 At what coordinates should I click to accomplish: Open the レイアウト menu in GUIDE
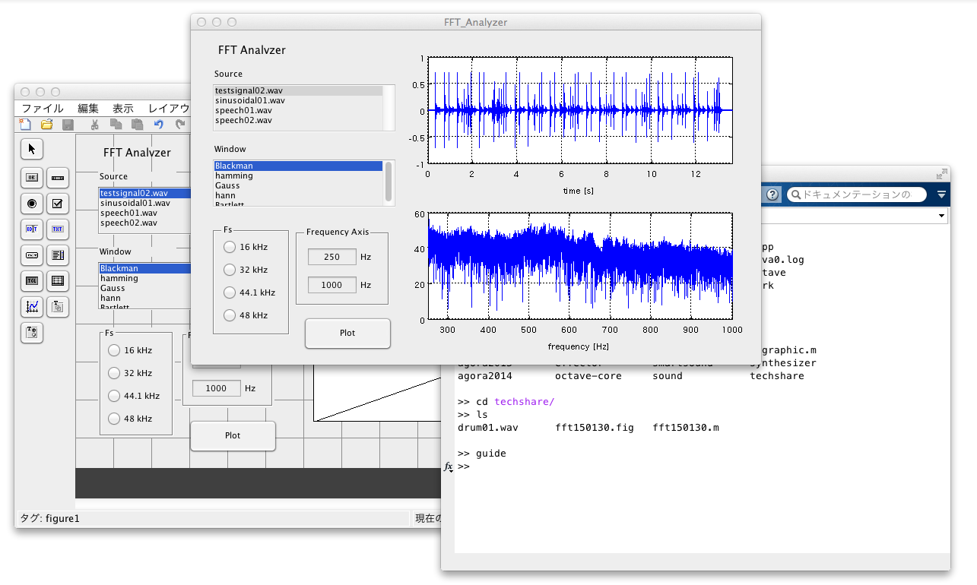tap(169, 108)
